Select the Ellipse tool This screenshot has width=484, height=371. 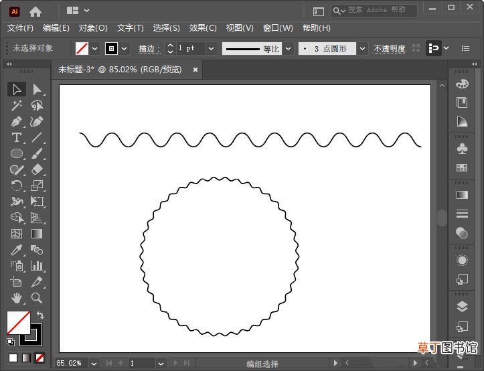coord(17,153)
